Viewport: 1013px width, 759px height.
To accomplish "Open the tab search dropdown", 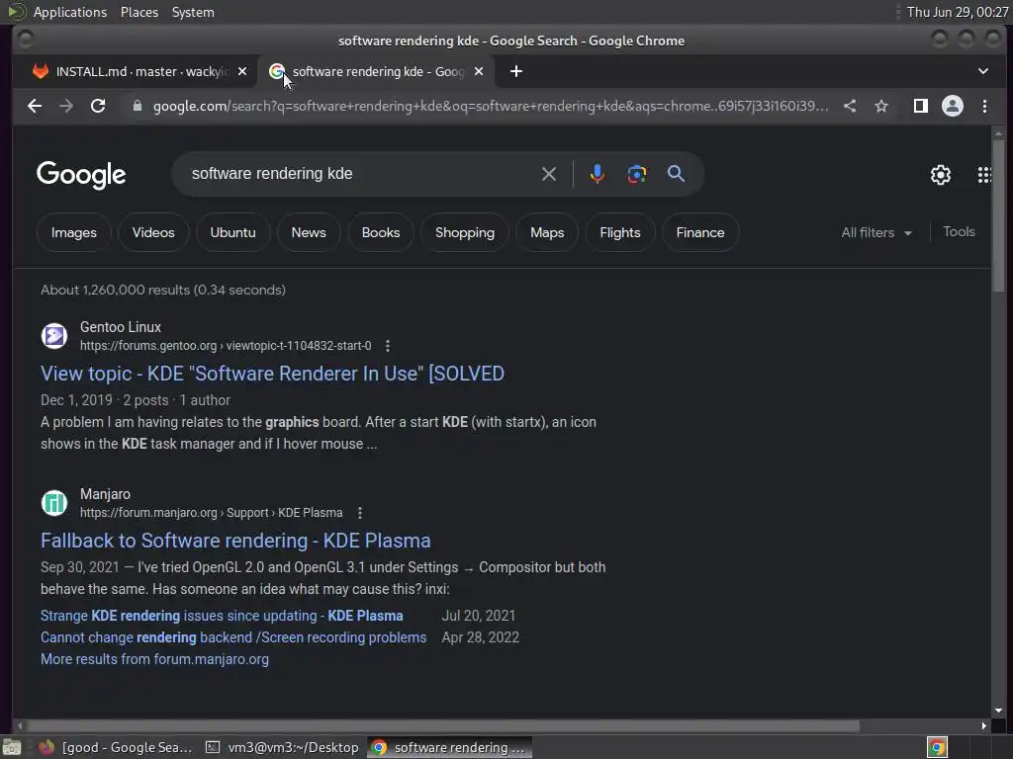I will 982,71.
